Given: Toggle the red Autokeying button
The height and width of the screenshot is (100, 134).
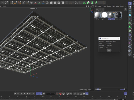Looking at the screenshot, I should click(x=60, y=94).
